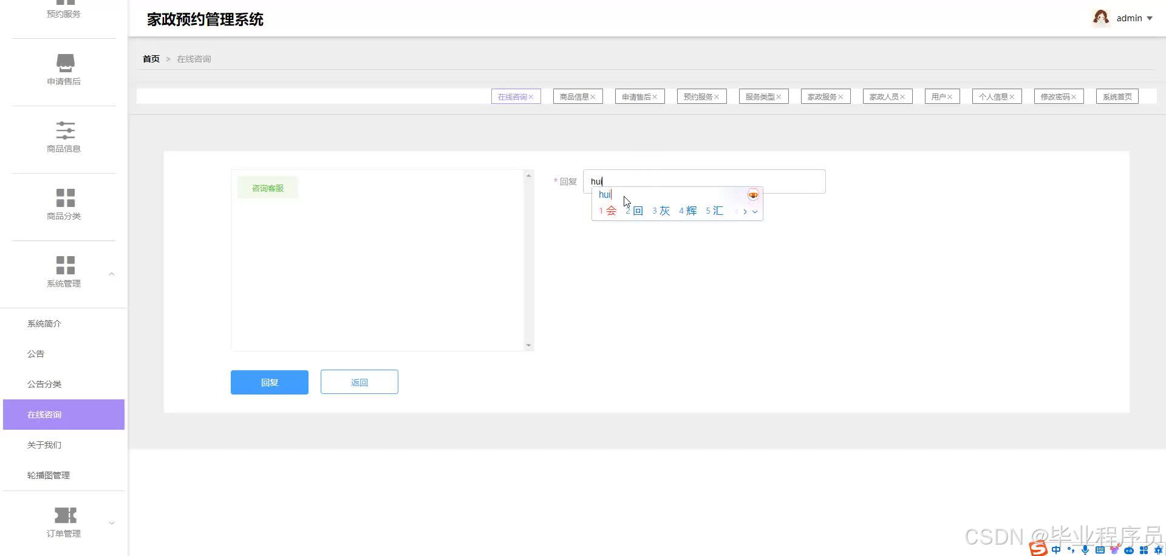Open Sogou soft keyboard icon

click(1100, 550)
